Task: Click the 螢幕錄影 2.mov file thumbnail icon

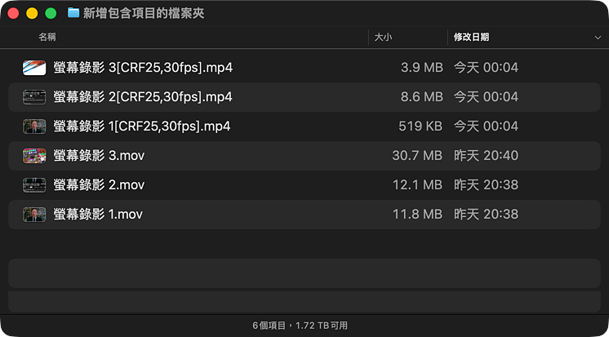Action: pos(34,185)
